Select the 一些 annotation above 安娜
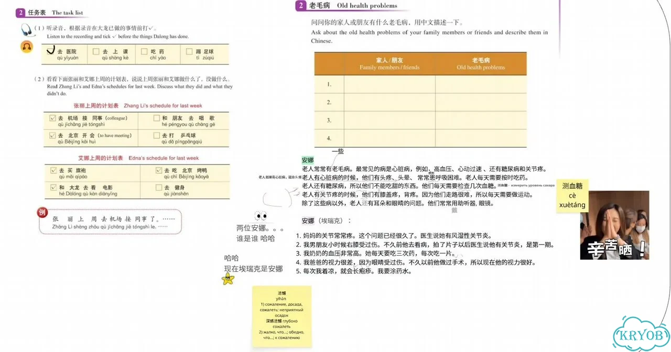Image resolution: width=671 pixels, height=352 pixels. tap(338, 151)
